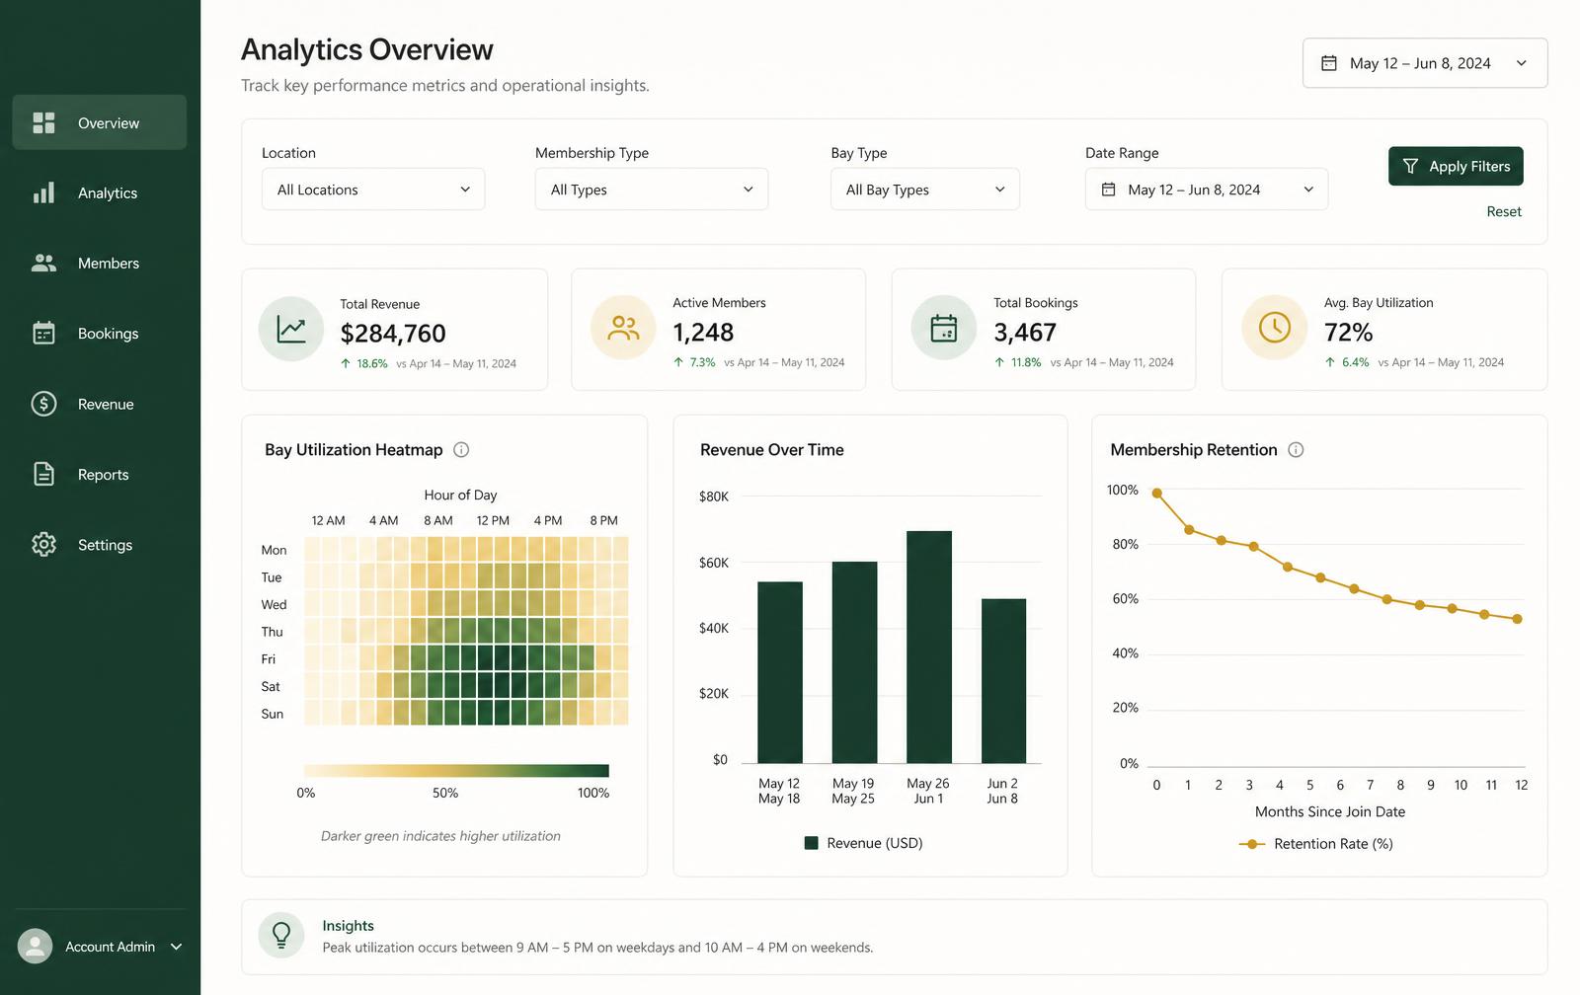The image size is (1580, 995).
Task: Click the Analytics bar chart icon
Action: (x=43, y=192)
